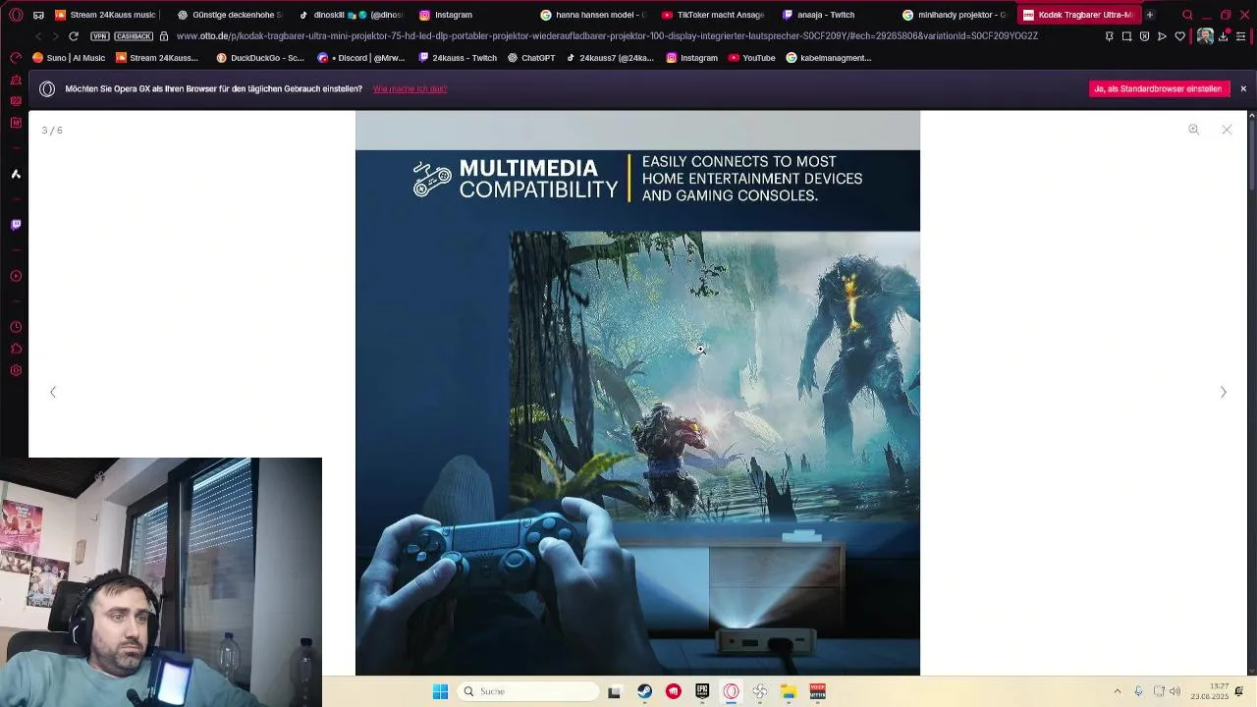
Task: Open the pinboard pin icon in toolbar
Action: 1109,36
